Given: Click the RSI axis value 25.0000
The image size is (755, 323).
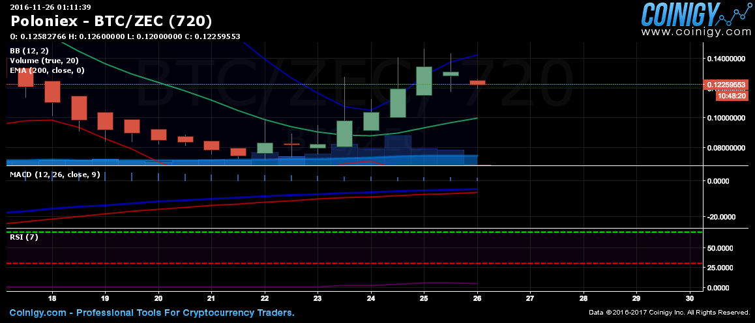Looking at the screenshot, I should (720, 267).
